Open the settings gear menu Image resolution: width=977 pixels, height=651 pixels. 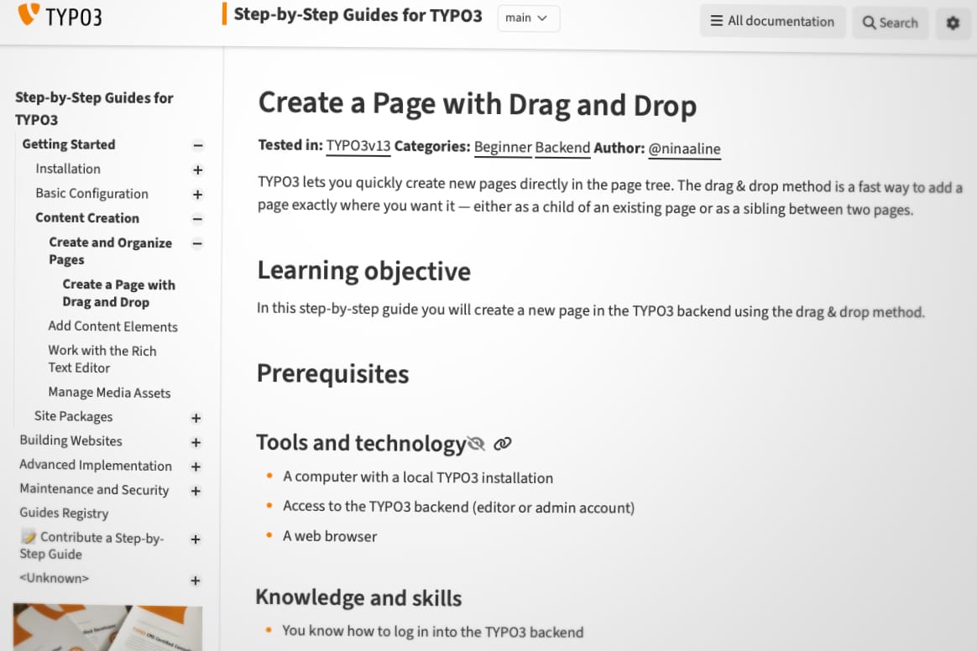[953, 23]
